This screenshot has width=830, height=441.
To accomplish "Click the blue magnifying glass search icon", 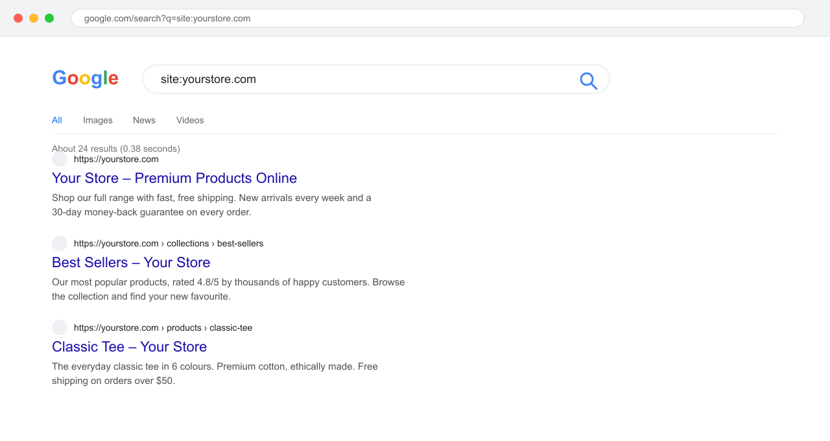I will [588, 80].
